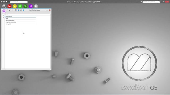Open the main hamburger menu button
This screenshot has width=170, height=95.
click(x=4, y=6)
